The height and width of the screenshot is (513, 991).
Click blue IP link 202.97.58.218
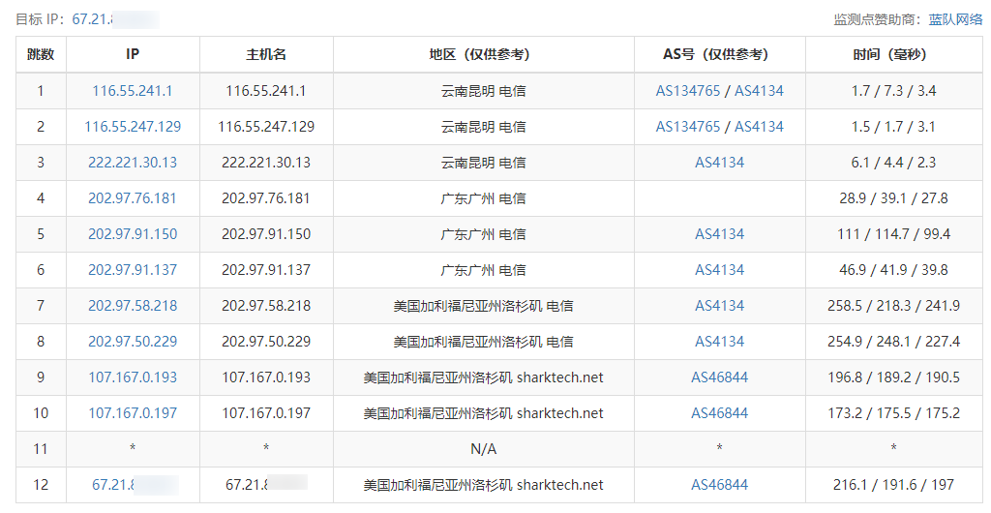[x=133, y=306]
